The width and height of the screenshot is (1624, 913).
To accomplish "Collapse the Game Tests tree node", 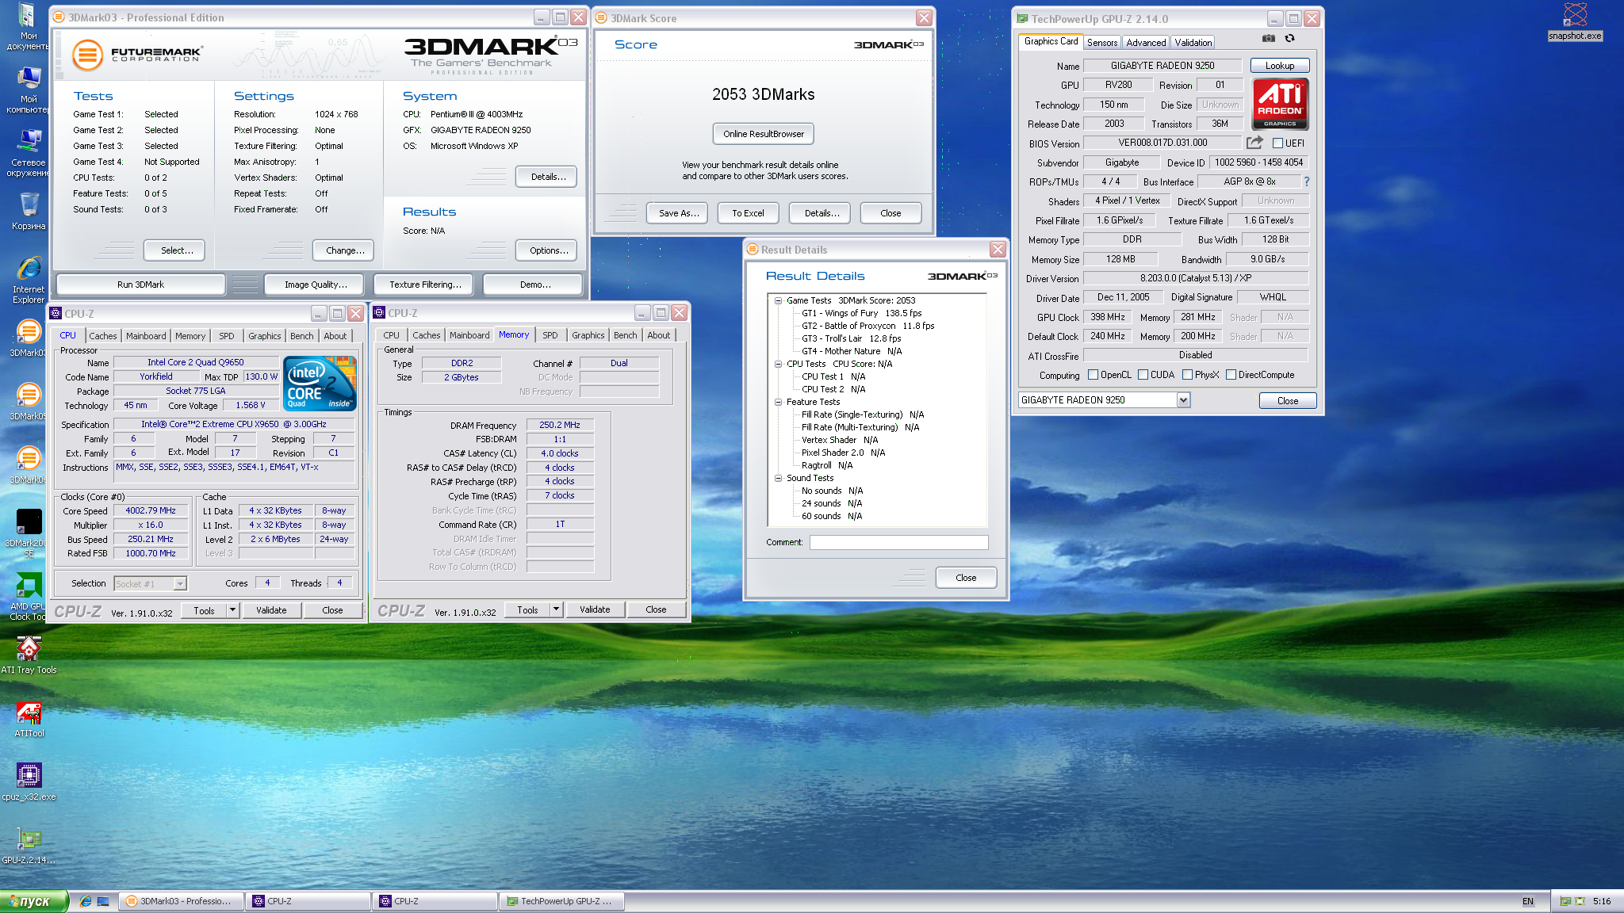I will click(x=778, y=300).
